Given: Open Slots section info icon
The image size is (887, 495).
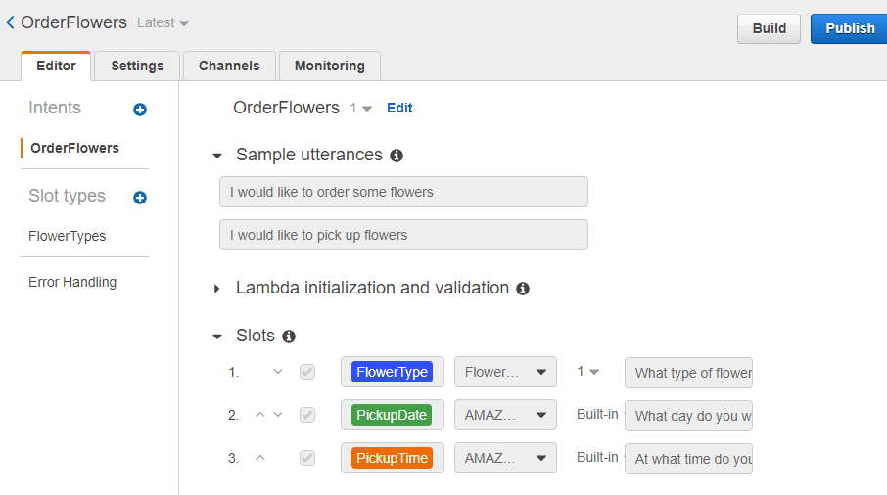Looking at the screenshot, I should pos(289,337).
